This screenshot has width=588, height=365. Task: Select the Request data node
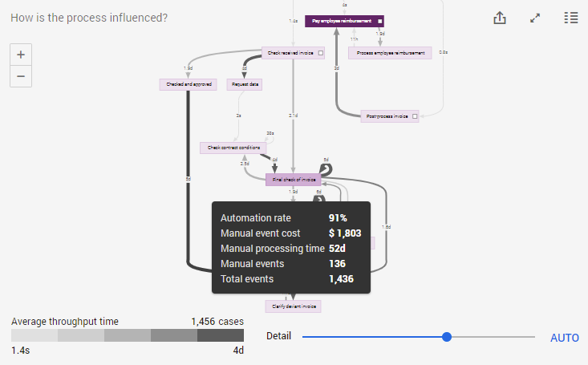[245, 84]
